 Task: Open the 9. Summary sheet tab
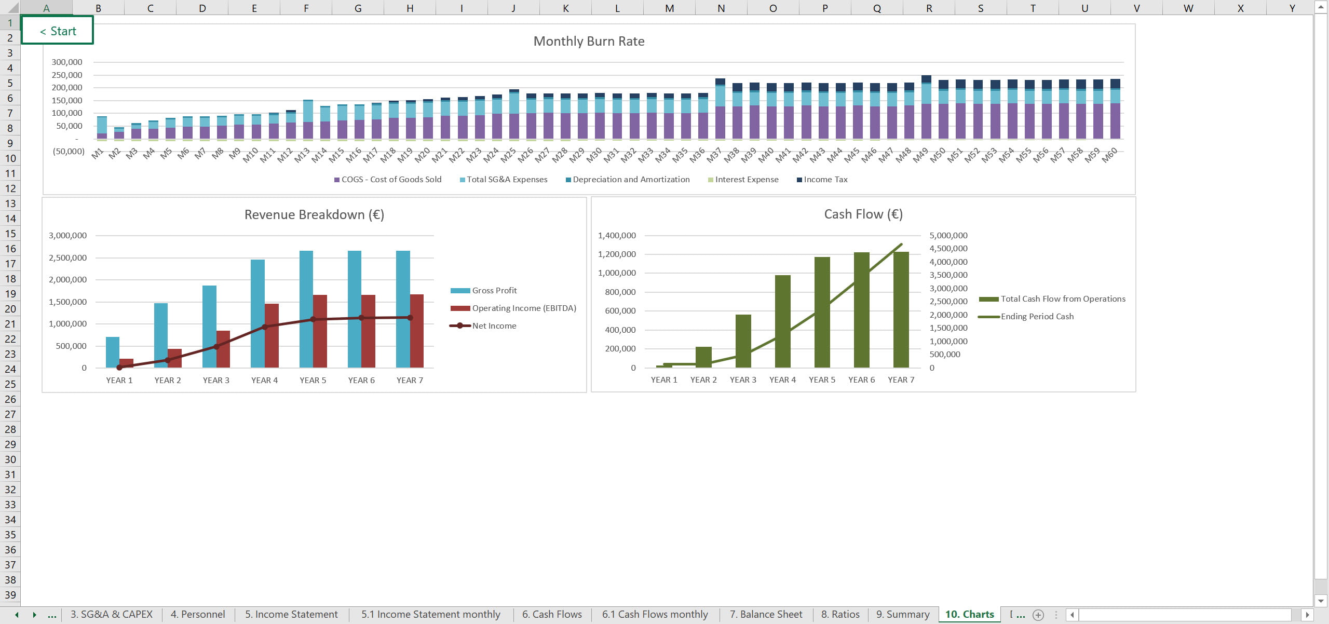tap(903, 615)
